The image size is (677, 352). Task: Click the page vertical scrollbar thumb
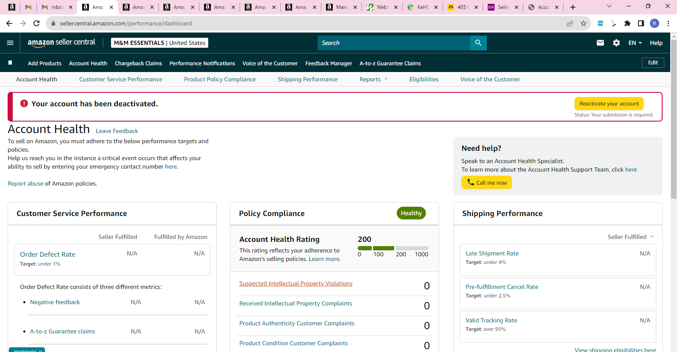tap(674, 119)
